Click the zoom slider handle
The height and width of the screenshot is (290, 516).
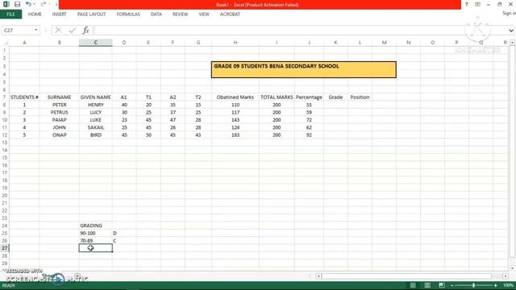coord(473,285)
